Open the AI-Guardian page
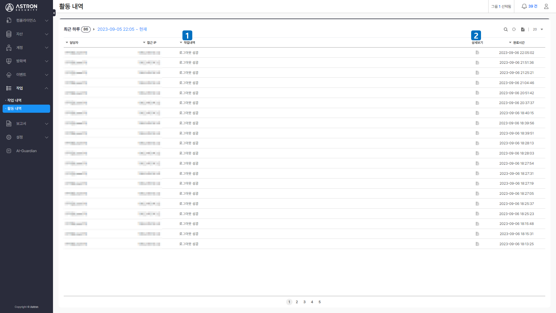Image resolution: width=556 pixels, height=313 pixels. tap(26, 151)
